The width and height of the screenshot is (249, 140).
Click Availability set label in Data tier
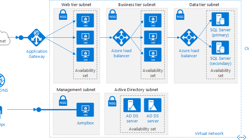(x=221, y=73)
